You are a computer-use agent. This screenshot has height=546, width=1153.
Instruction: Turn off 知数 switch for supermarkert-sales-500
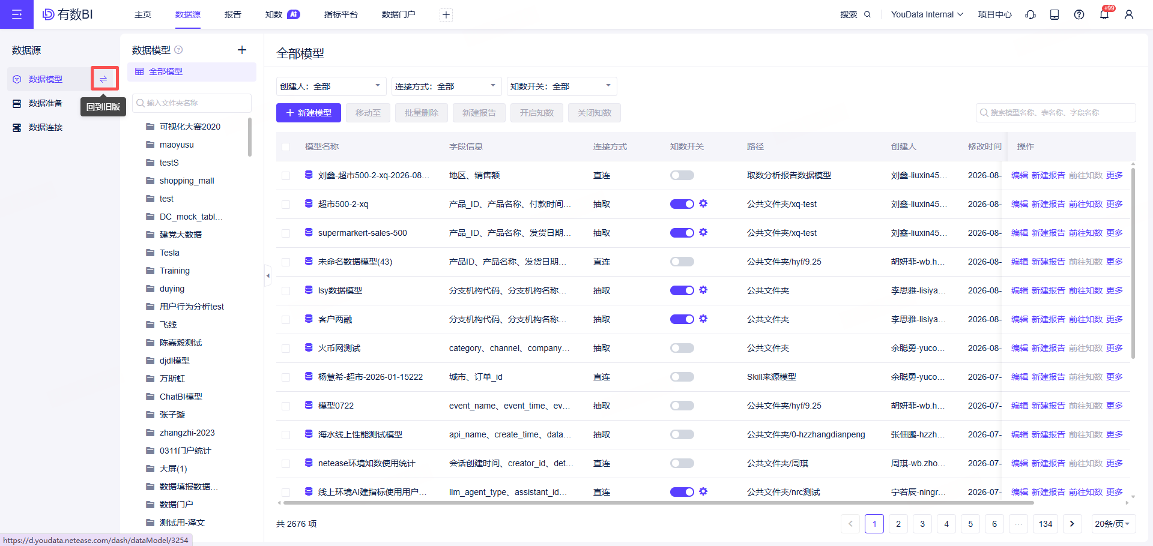coord(682,233)
